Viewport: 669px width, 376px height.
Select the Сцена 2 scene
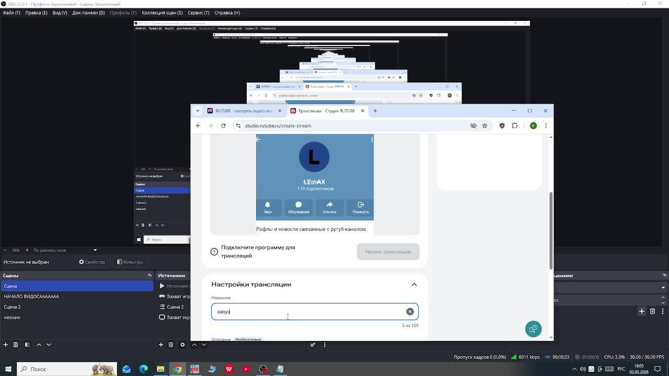click(77, 307)
